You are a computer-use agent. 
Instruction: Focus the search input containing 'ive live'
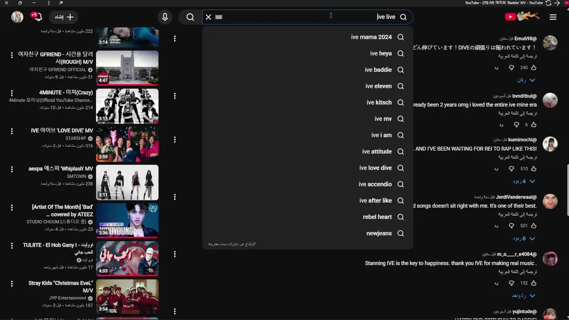click(x=307, y=17)
